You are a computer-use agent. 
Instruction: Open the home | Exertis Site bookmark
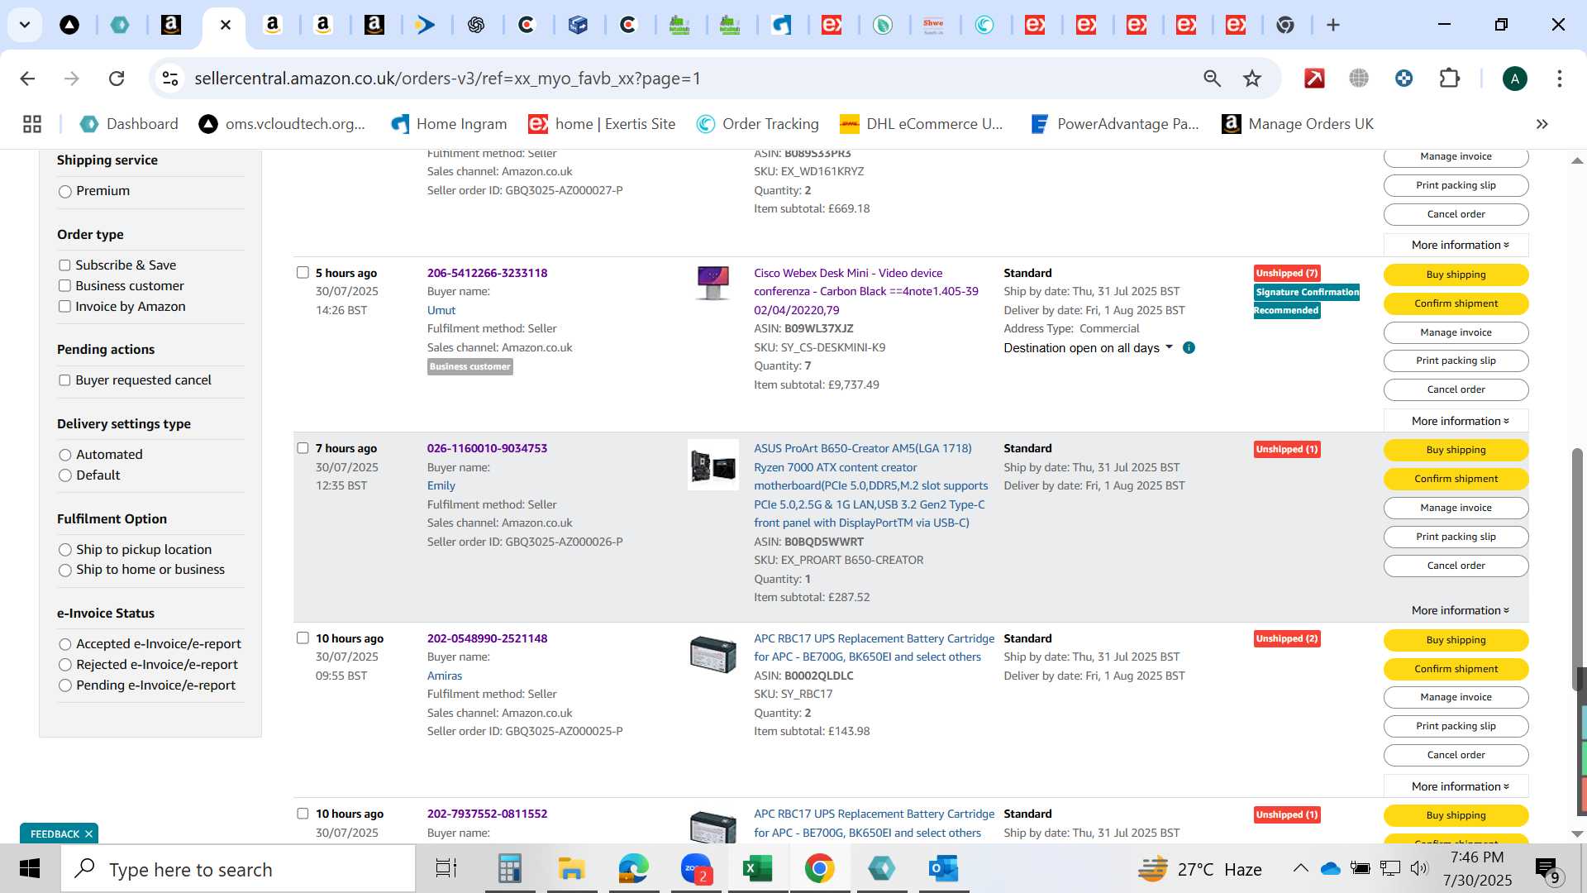pos(603,124)
